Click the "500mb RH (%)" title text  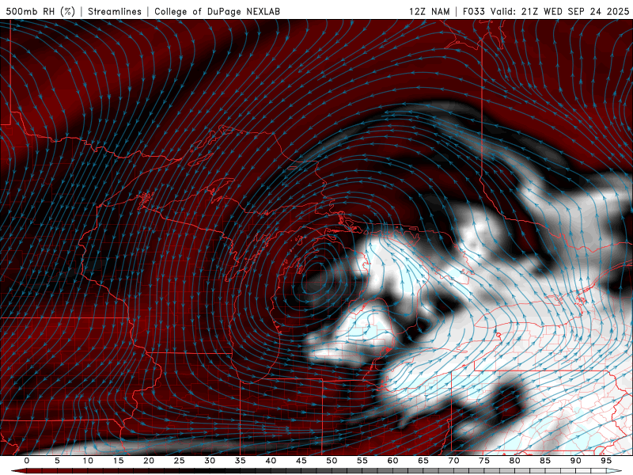coord(40,11)
